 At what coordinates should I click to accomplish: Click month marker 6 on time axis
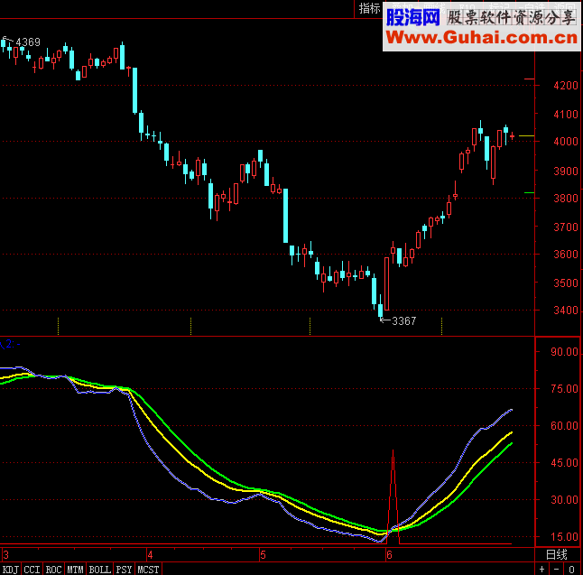pos(389,555)
